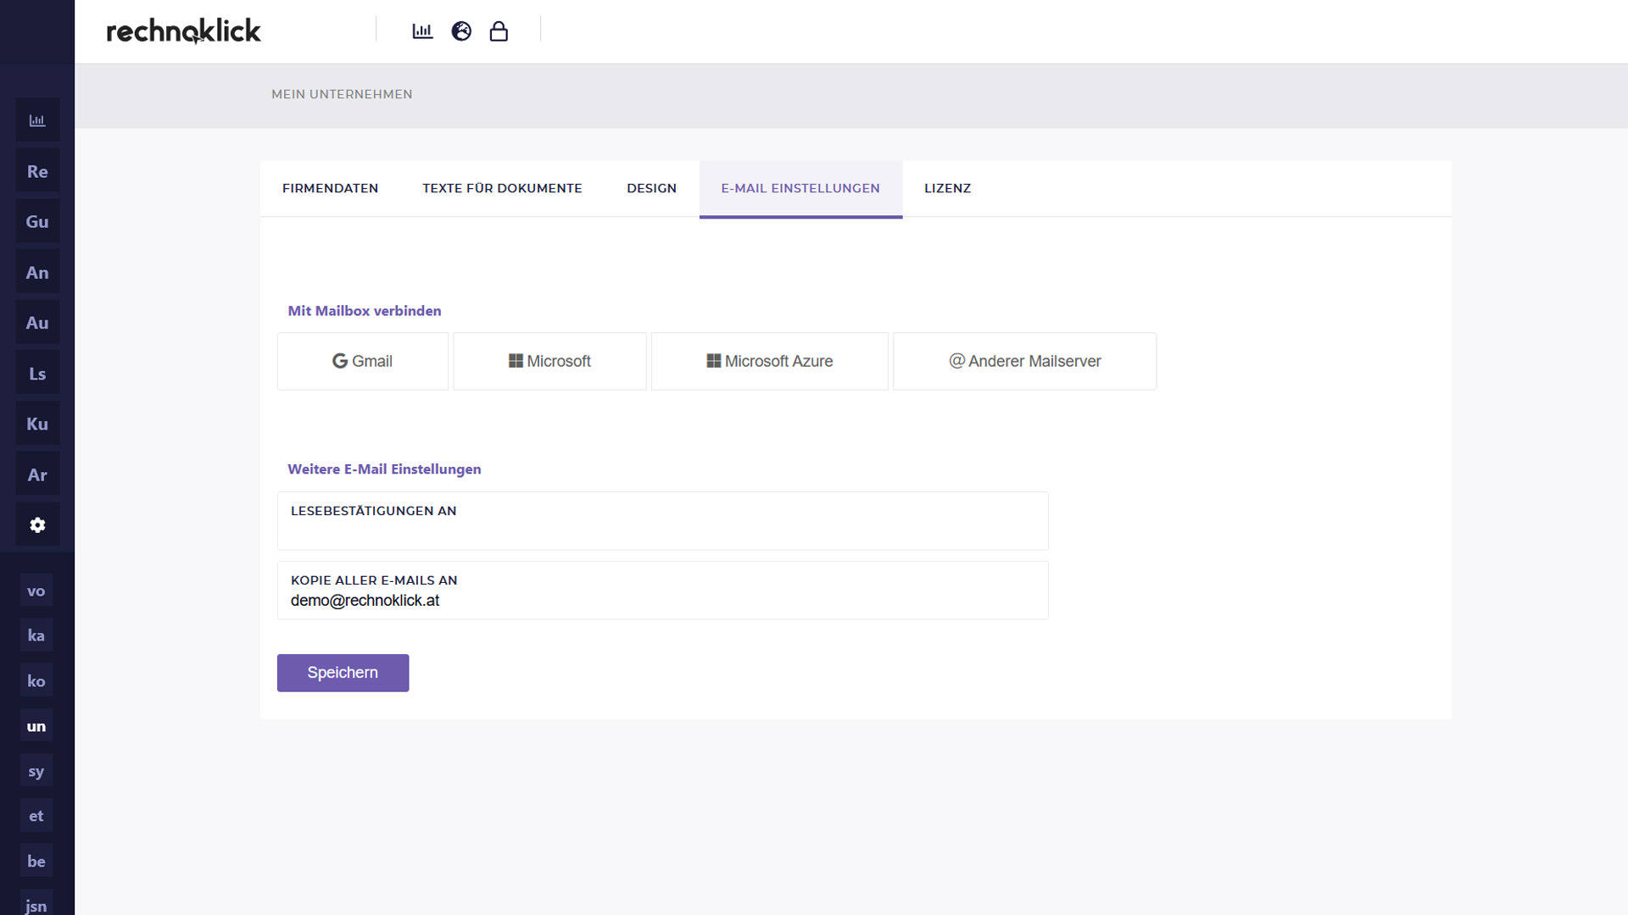The height and width of the screenshot is (915, 1628).
Task: Click the settings gear in sidebar
Action: [x=37, y=525]
